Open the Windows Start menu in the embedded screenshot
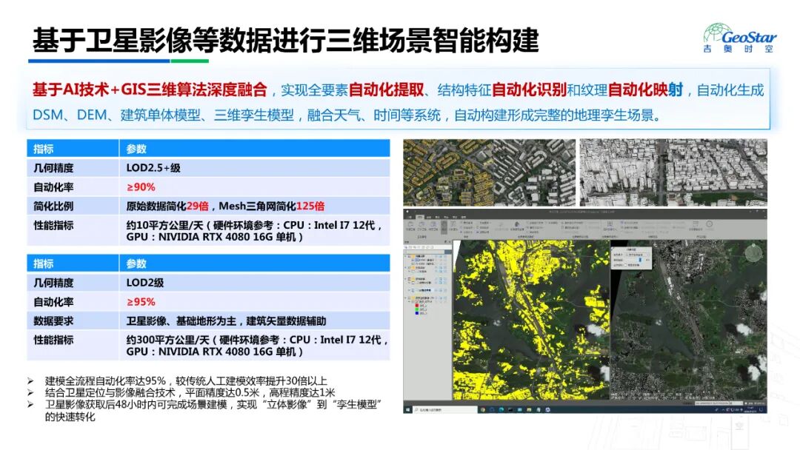 [407, 409]
